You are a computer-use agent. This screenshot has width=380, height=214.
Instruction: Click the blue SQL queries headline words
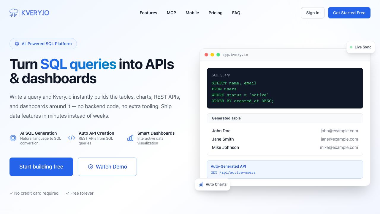78,64
